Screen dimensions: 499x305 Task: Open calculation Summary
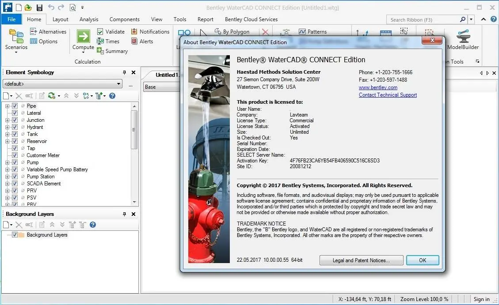pyautogui.click(x=112, y=51)
